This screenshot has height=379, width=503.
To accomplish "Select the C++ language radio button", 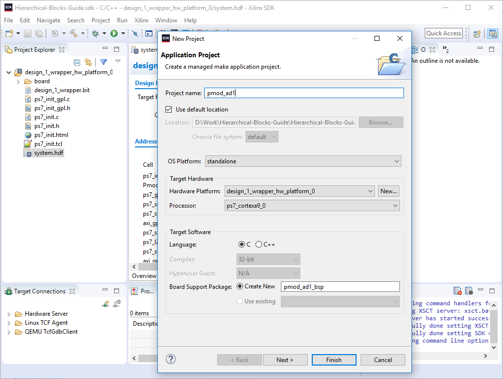I will (x=258, y=245).
